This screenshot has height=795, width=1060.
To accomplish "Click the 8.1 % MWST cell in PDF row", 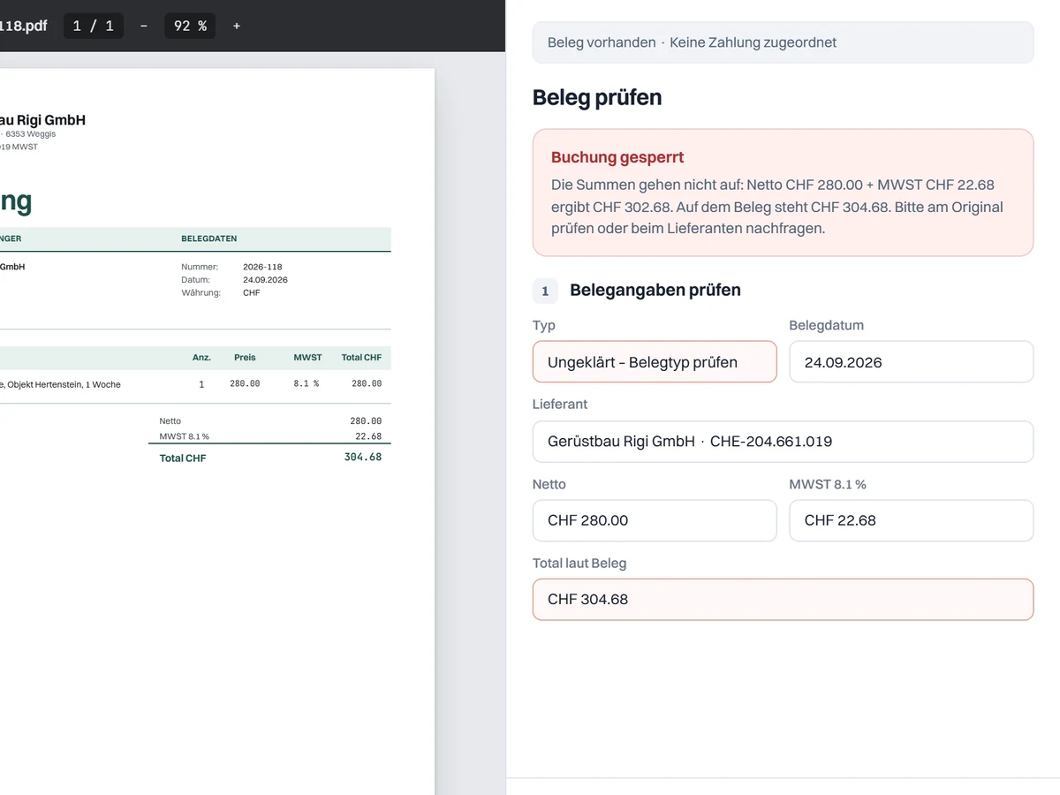I will (307, 384).
